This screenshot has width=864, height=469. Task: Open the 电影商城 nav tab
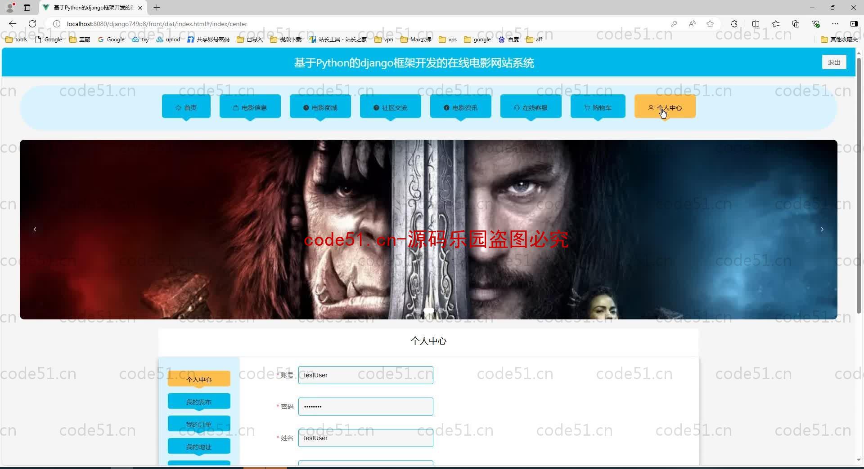pos(320,107)
